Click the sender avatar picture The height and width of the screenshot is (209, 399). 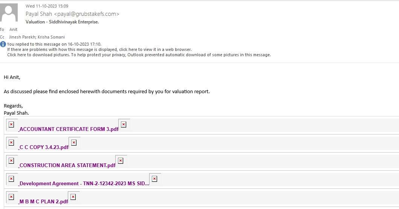click(9, 12)
